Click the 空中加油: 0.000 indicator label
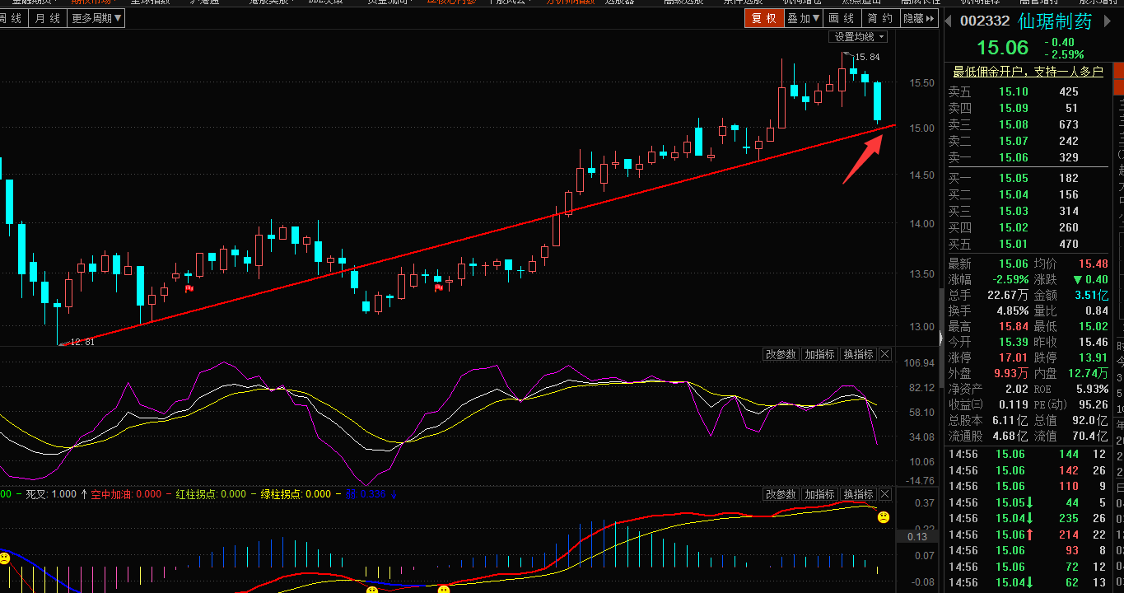1124x593 pixels. coord(126,494)
